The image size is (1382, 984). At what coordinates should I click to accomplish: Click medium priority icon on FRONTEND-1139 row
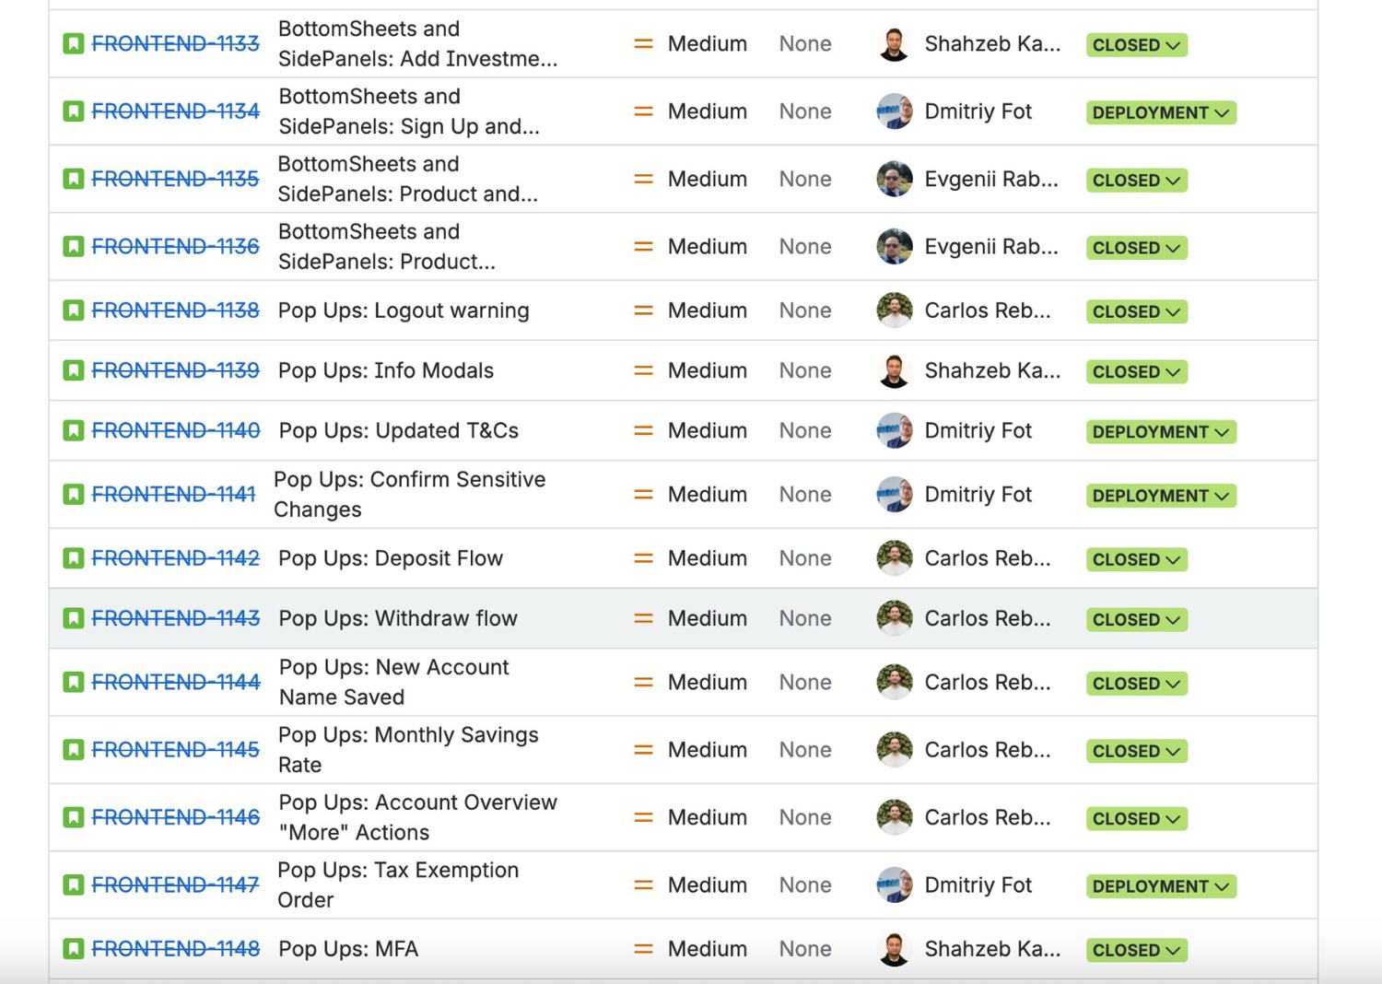(643, 370)
